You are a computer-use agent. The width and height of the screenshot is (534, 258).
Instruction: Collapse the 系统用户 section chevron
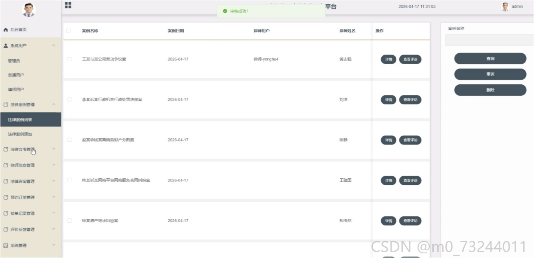click(x=54, y=46)
